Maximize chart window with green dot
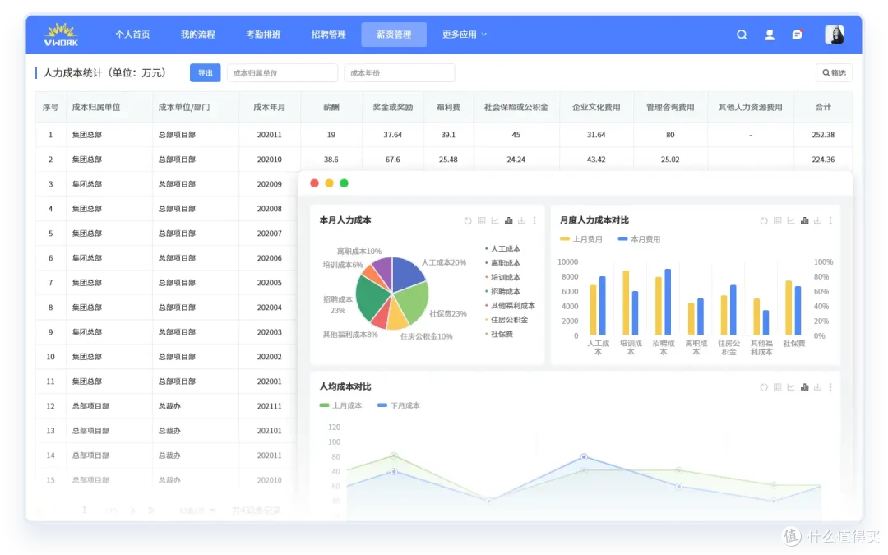 344,183
